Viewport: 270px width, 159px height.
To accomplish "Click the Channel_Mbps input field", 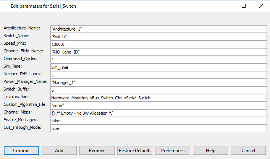I will tap(158, 113).
